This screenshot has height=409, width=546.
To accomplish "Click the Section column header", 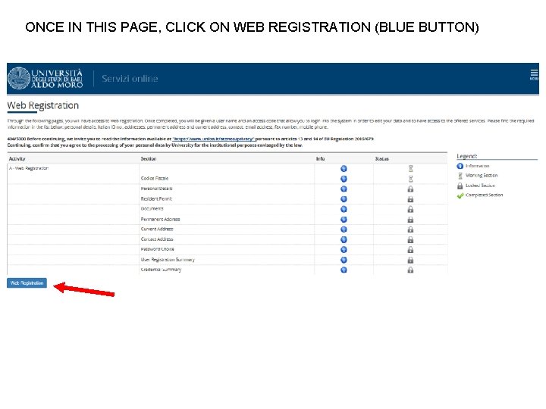I will pos(149,158).
